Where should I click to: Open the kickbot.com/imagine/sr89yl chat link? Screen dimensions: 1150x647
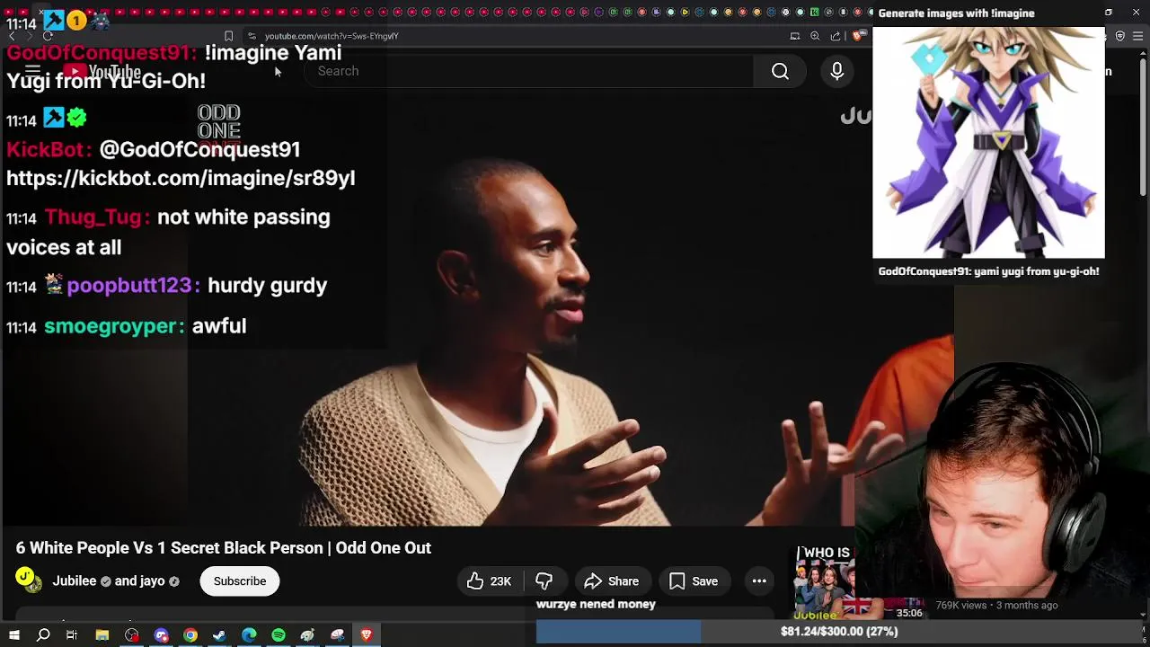(x=181, y=178)
